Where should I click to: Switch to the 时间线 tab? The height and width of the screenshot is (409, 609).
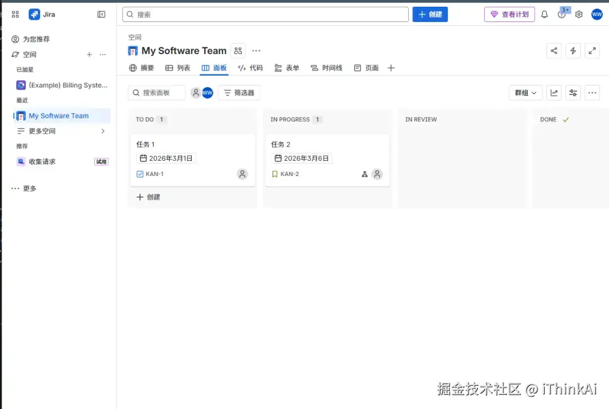pos(326,68)
